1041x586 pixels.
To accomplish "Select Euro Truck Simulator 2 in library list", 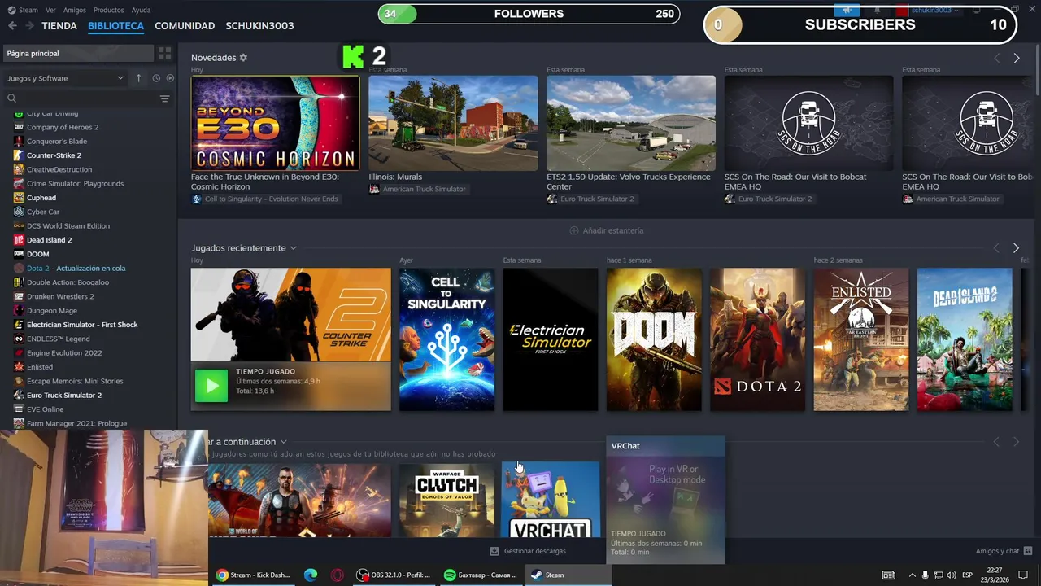I will tap(64, 395).
